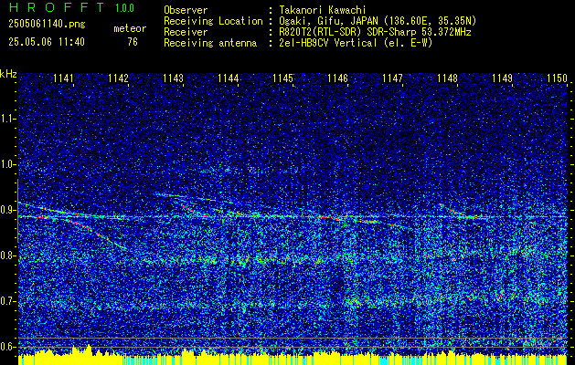The height and width of the screenshot is (365, 575).
Task: Select observer name Takanori Kawachi
Action: (x=323, y=10)
